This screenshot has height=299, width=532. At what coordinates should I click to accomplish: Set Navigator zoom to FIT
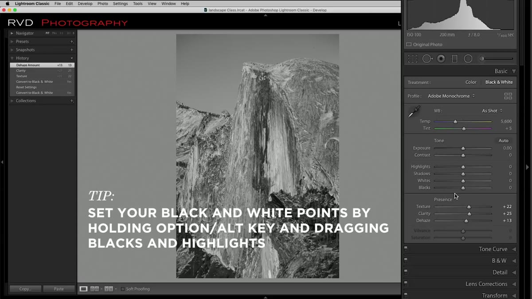[x=47, y=33]
